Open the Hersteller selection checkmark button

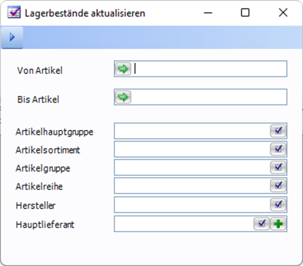[x=278, y=205]
